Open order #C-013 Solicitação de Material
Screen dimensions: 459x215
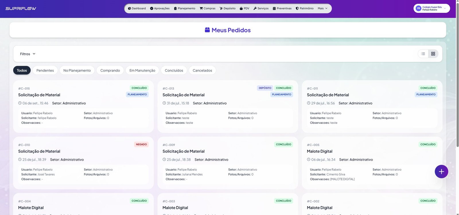tap(184, 95)
